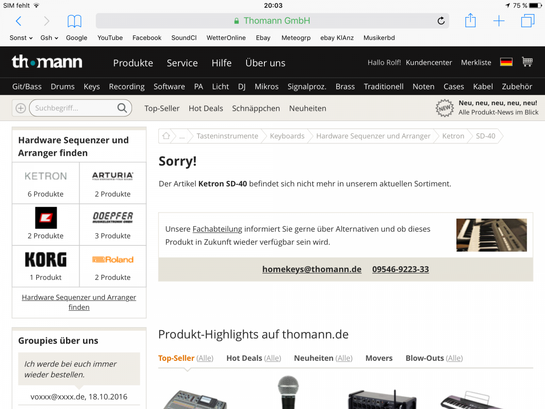The width and height of the screenshot is (545, 409).
Task: Click the homekeys@thomann.de email link
Action: point(312,269)
